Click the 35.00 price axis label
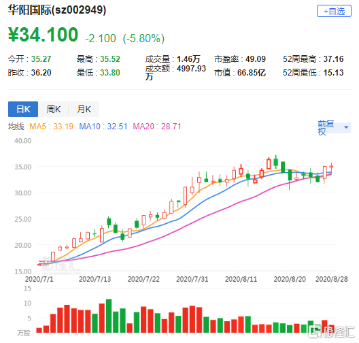This screenshot has height=343, width=359. tap(22, 167)
